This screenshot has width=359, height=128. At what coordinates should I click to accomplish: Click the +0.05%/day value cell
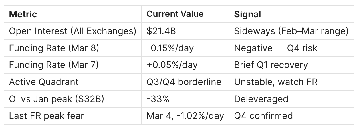(172, 65)
